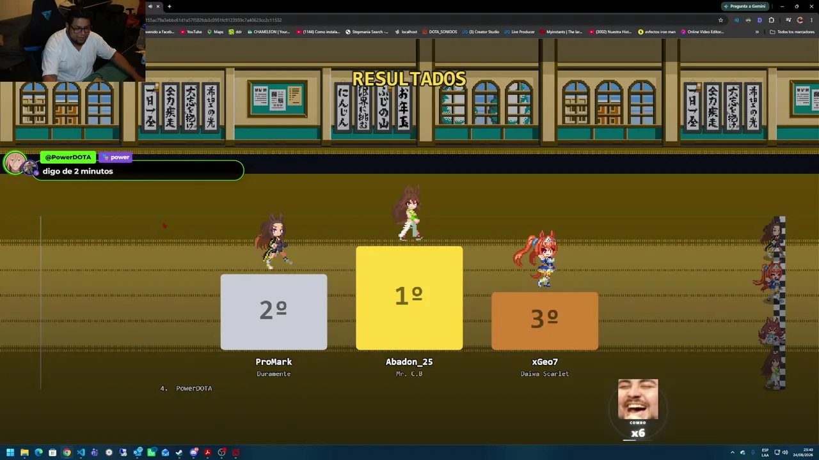Click the xGeo7 player name

[x=545, y=362]
